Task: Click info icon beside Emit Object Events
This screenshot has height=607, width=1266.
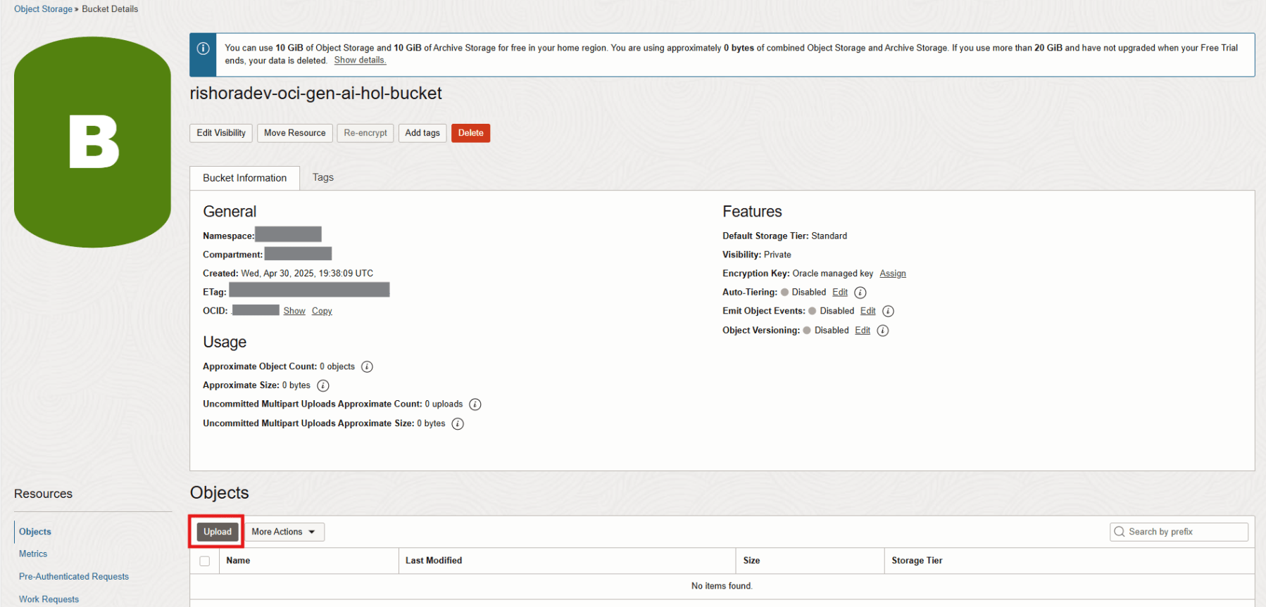Action: (x=888, y=312)
